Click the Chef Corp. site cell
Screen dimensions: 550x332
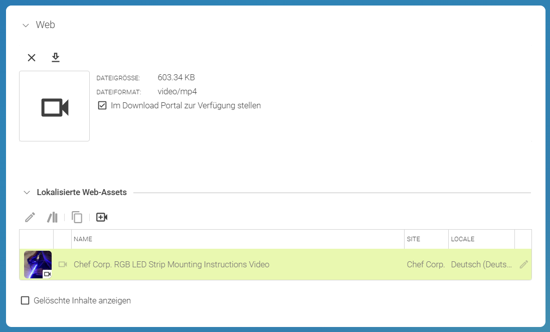pyautogui.click(x=426, y=264)
